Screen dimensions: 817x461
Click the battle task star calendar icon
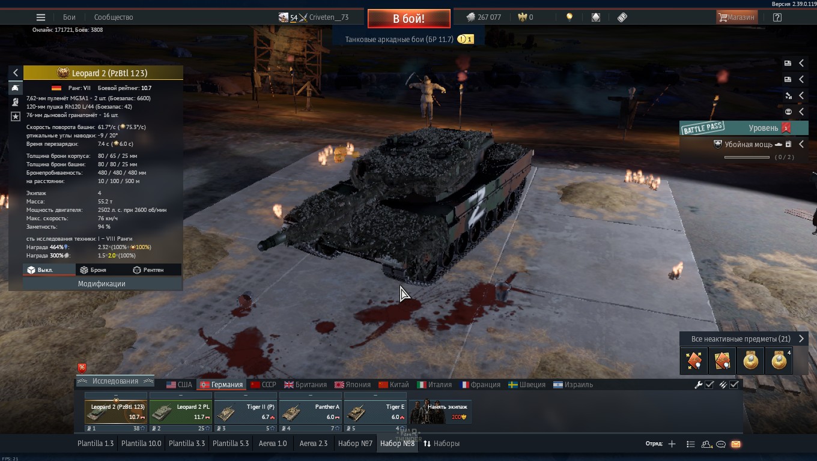click(x=788, y=144)
